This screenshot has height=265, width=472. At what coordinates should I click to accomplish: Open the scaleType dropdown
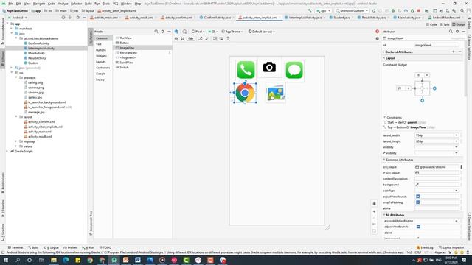(x=457, y=191)
